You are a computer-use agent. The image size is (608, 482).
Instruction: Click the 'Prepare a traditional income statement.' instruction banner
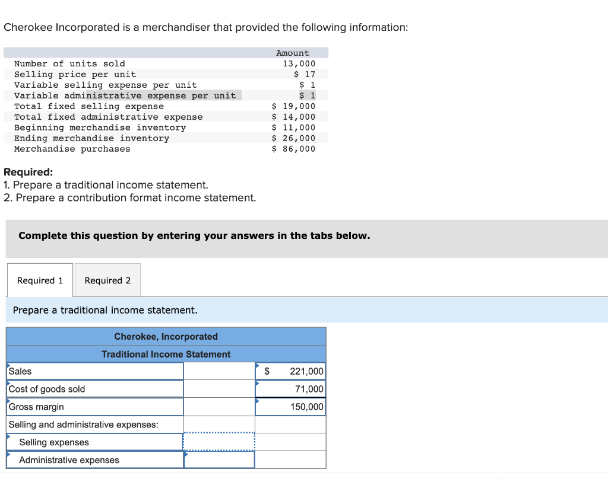coord(307,310)
